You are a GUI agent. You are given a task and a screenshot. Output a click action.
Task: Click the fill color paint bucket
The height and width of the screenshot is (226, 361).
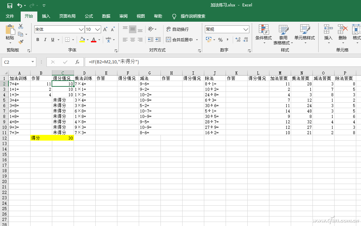[82, 40]
